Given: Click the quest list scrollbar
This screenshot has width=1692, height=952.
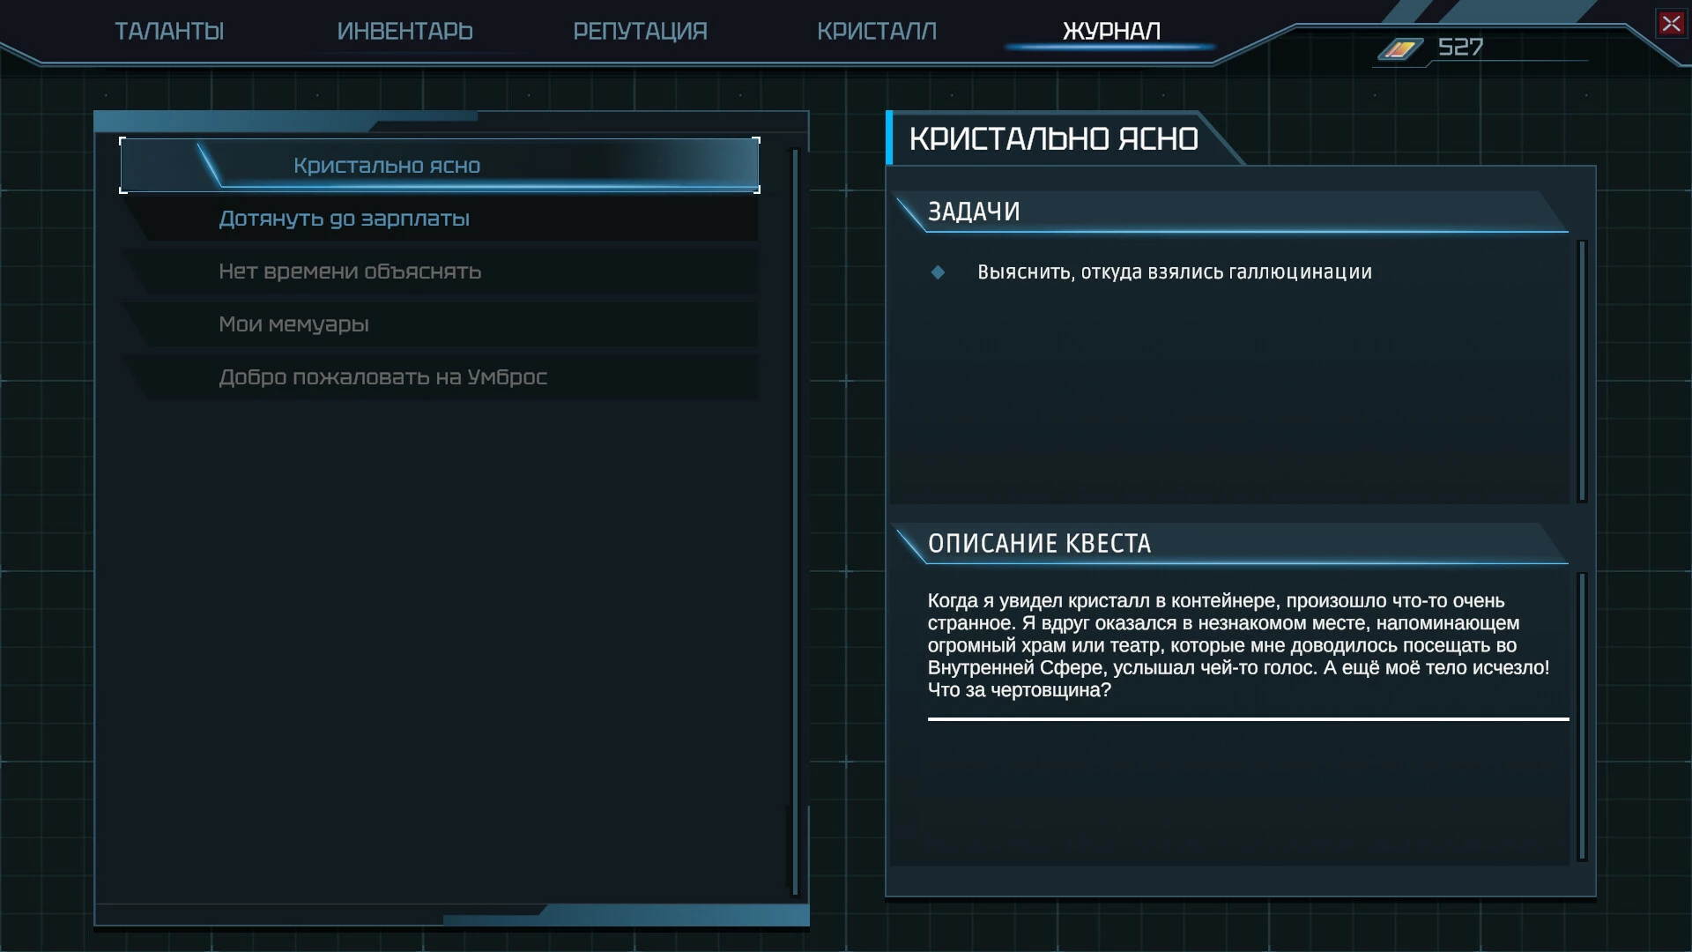Looking at the screenshot, I should (x=795, y=522).
